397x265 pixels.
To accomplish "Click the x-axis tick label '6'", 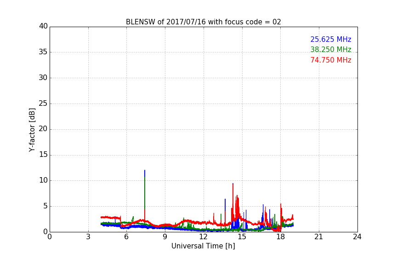I will 126,237.
